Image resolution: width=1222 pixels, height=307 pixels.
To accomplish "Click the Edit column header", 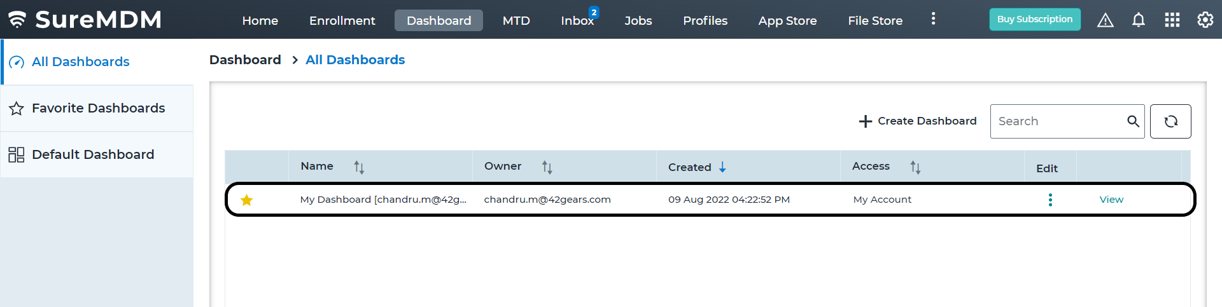I will (1047, 168).
